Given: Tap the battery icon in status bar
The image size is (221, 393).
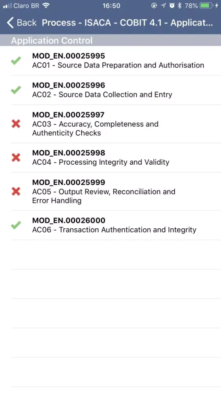Looking at the screenshot, I should [x=206, y=6].
